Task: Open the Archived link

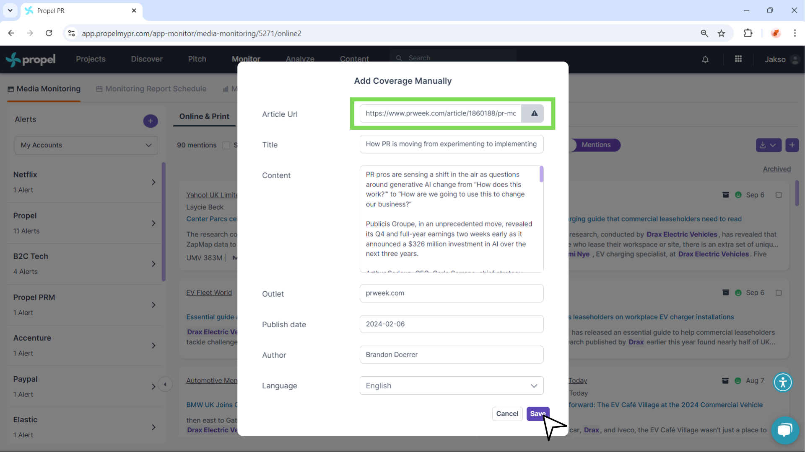Action: [x=776, y=169]
